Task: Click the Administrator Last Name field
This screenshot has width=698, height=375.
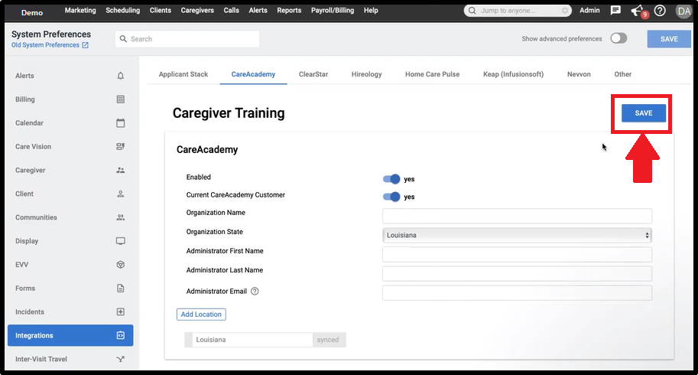Action: (517, 273)
